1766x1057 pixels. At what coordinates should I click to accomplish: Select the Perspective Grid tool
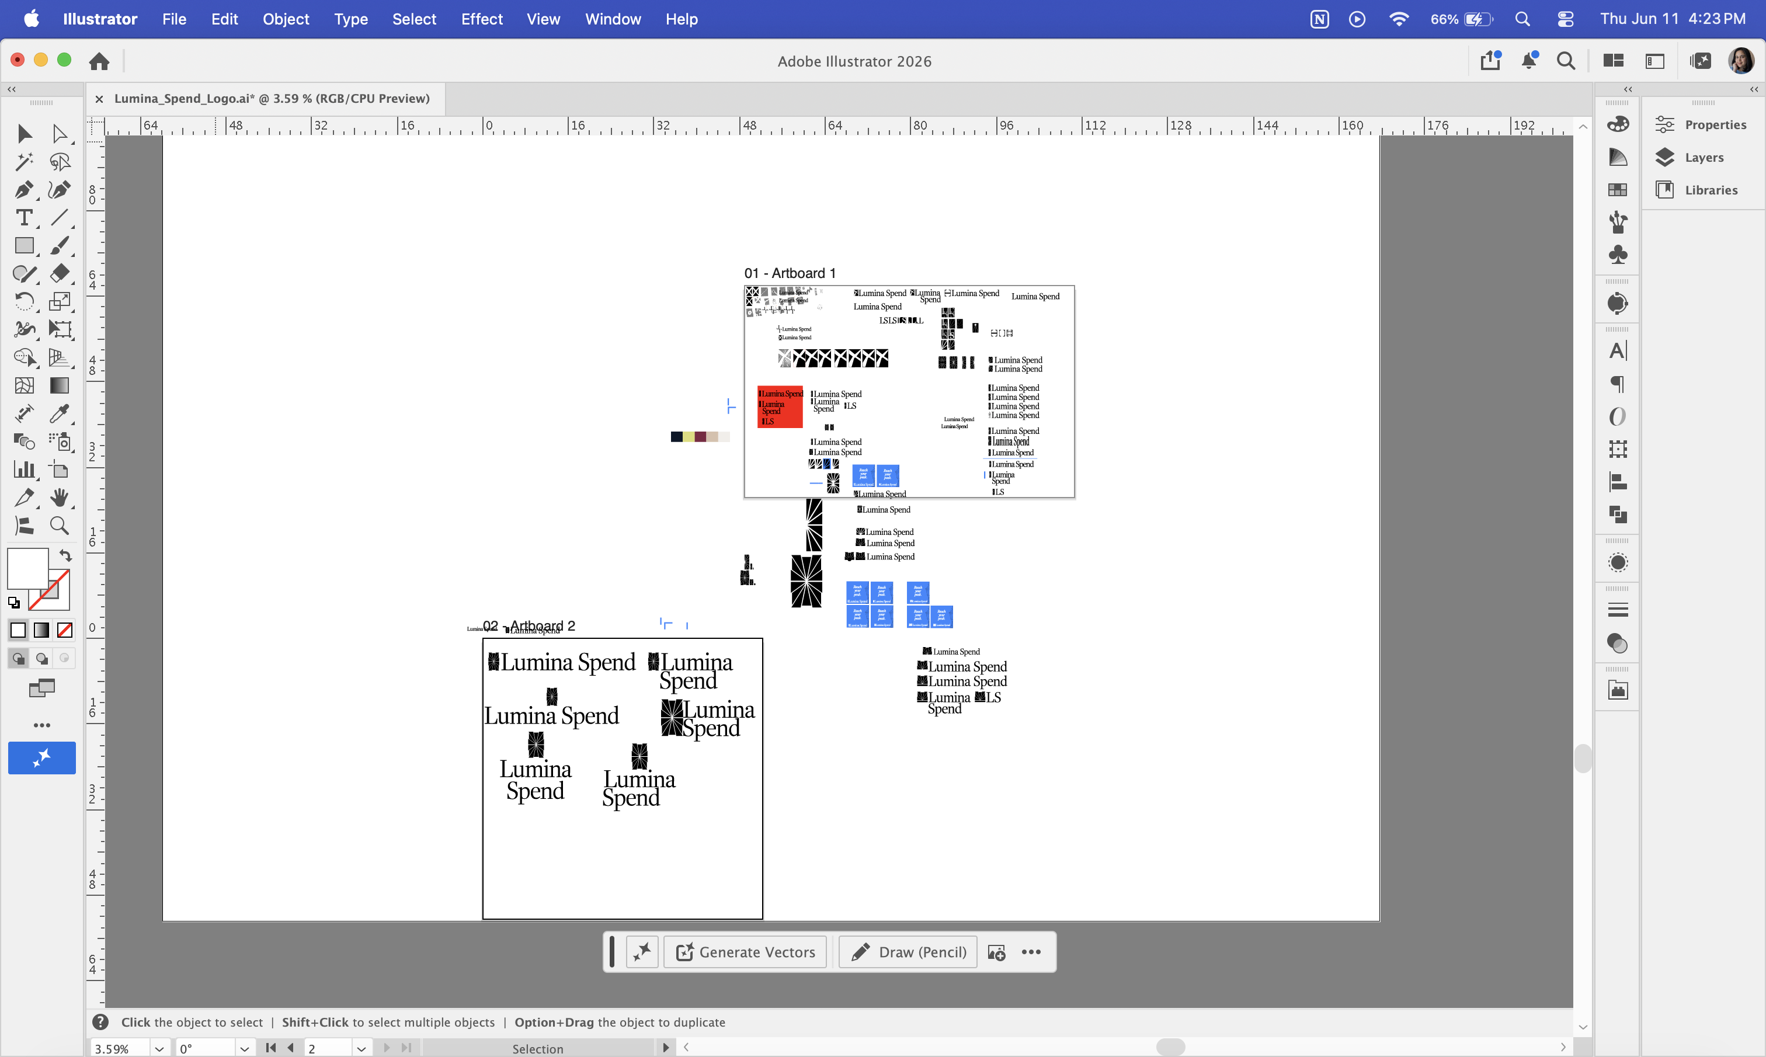[60, 357]
